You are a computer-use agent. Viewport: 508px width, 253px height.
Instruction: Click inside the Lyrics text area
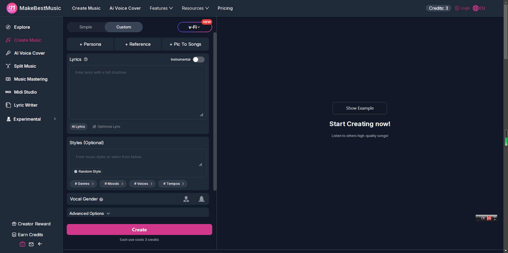pyautogui.click(x=138, y=92)
